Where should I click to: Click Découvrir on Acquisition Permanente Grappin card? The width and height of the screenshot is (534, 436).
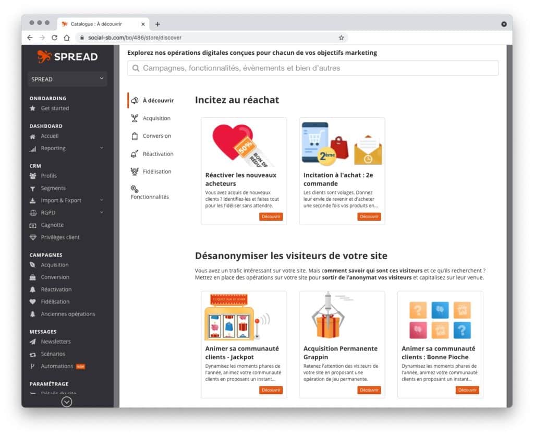point(369,390)
